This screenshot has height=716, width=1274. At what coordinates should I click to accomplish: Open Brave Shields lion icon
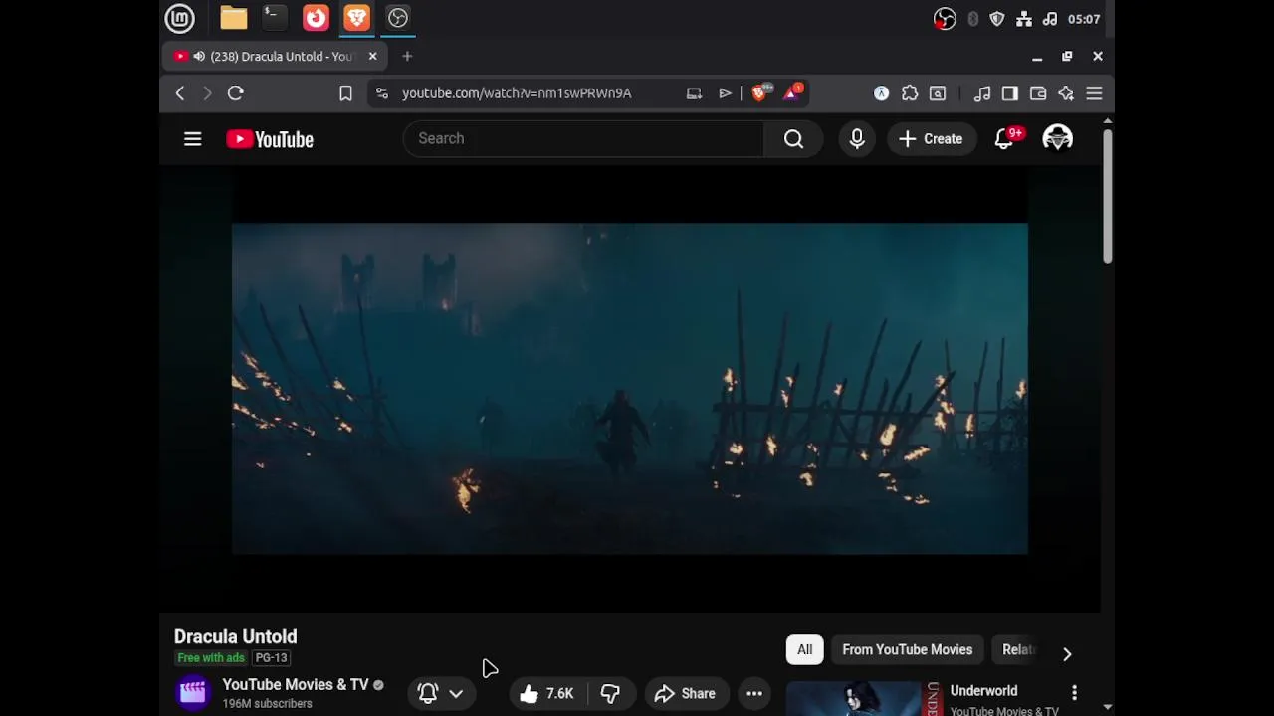[x=761, y=92]
